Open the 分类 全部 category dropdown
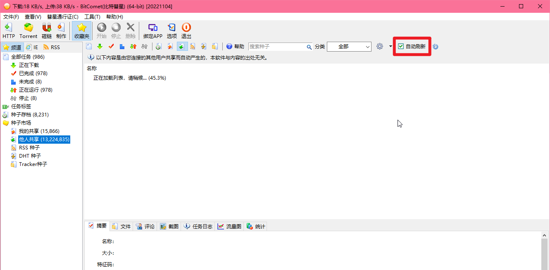The height and width of the screenshot is (270, 550). [x=349, y=47]
